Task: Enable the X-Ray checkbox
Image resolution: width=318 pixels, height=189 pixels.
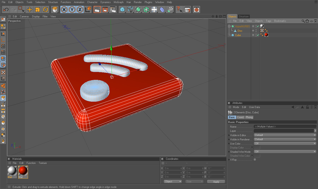Action: click(x=255, y=160)
